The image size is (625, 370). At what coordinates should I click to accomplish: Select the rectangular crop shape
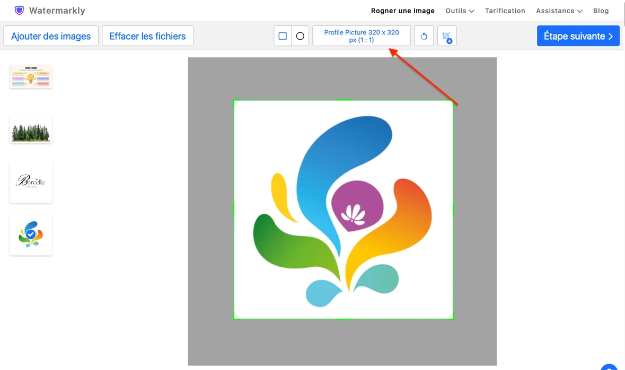[283, 36]
